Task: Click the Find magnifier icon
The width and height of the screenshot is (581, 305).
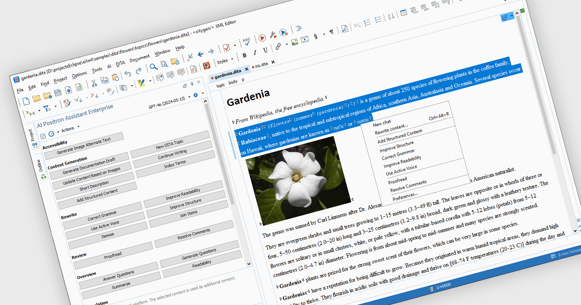Action: click(x=153, y=67)
